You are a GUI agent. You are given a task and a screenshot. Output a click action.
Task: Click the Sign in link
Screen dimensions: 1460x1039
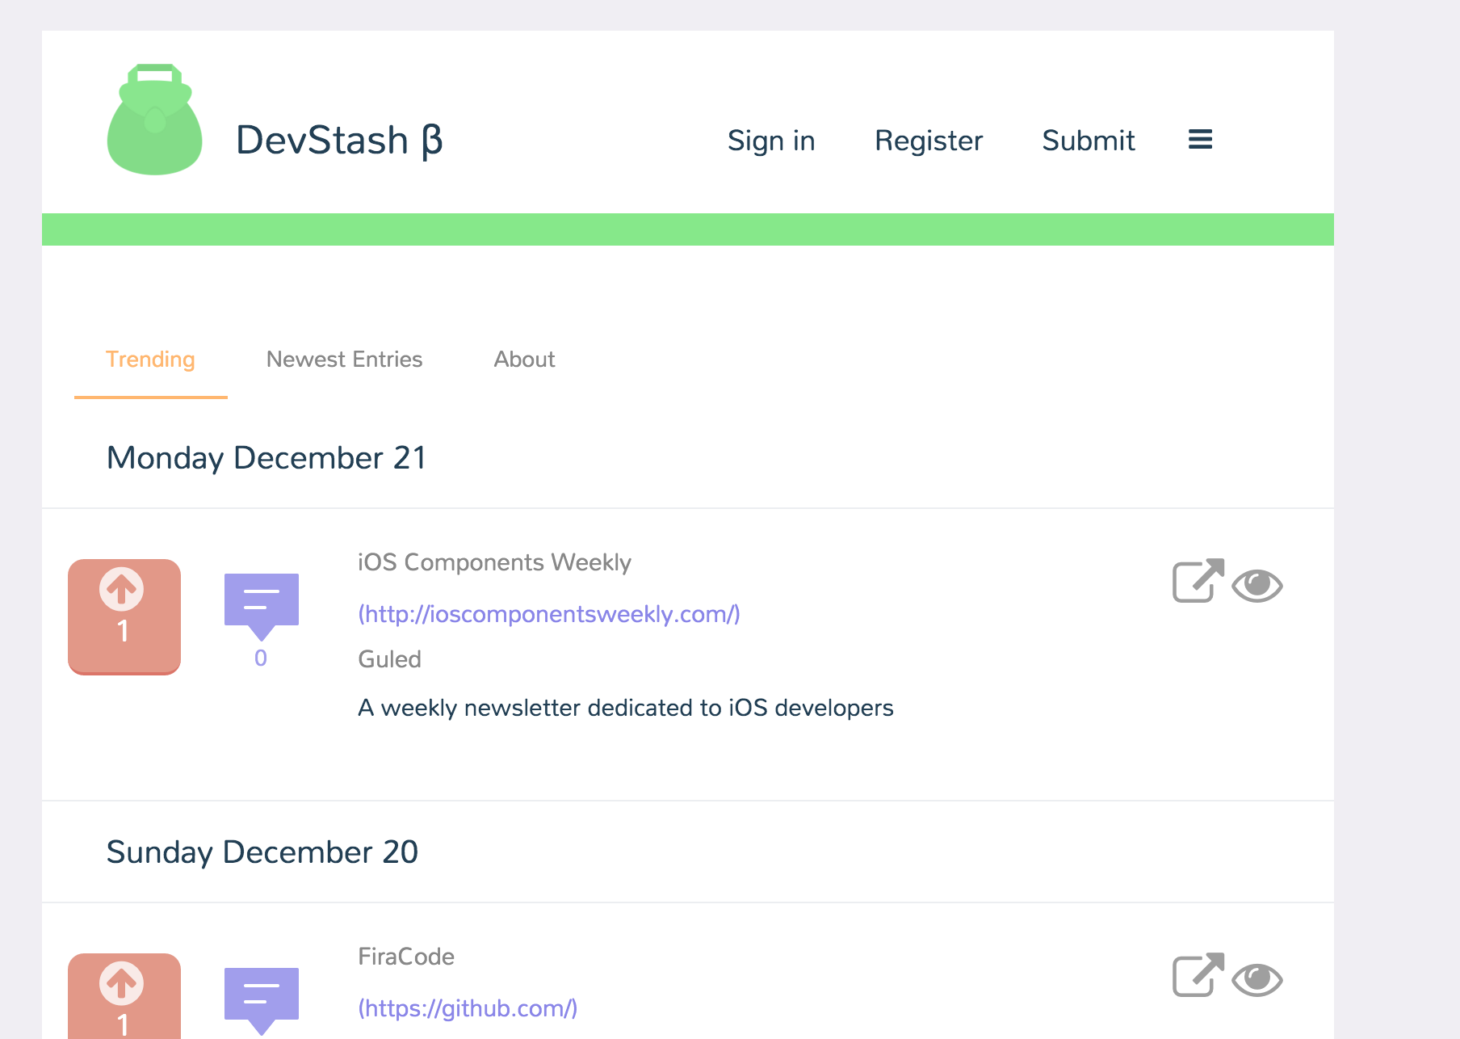pos(770,140)
